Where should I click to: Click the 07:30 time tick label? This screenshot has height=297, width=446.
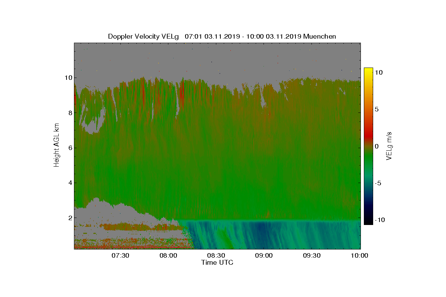pos(120,256)
